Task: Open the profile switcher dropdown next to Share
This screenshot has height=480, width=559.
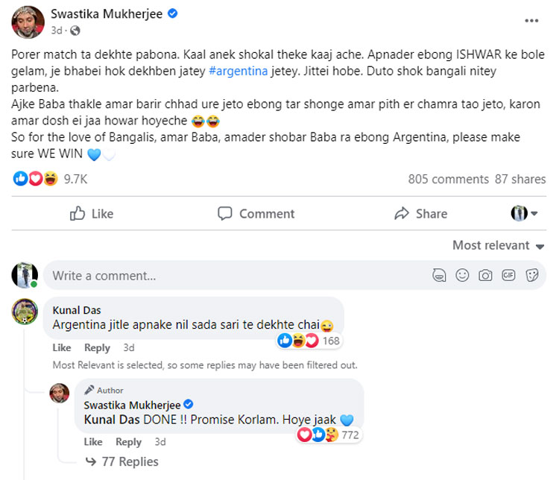Action: 524,214
